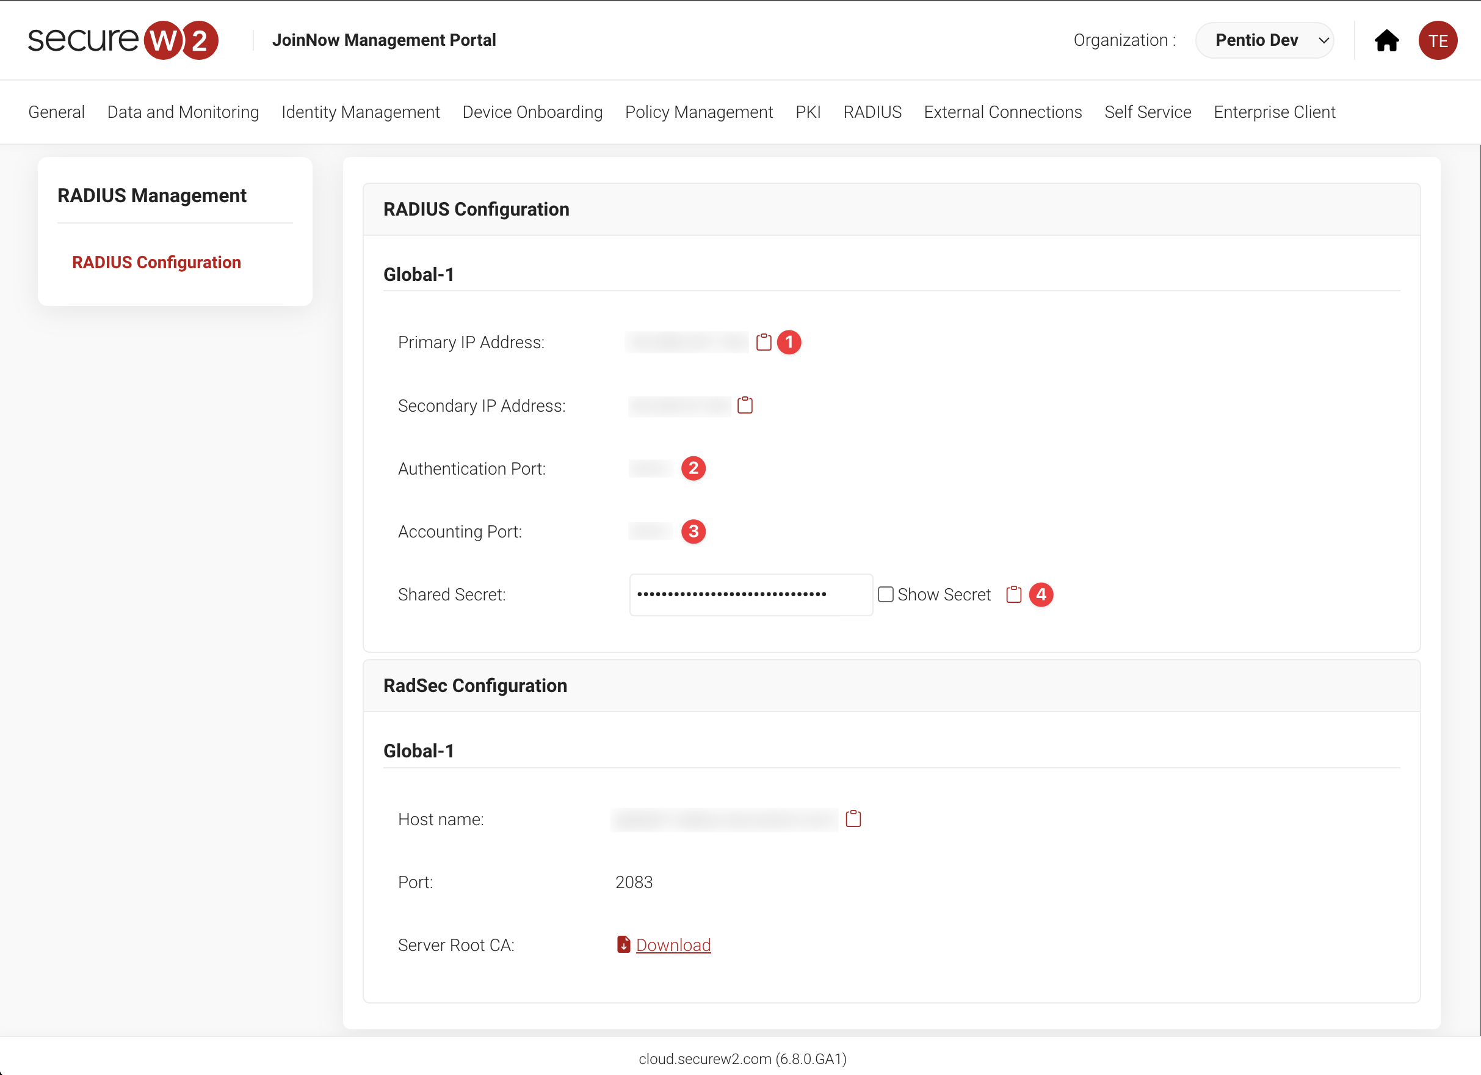Open the Identity Management menu
Viewport: 1481px width, 1075px height.
360,112
